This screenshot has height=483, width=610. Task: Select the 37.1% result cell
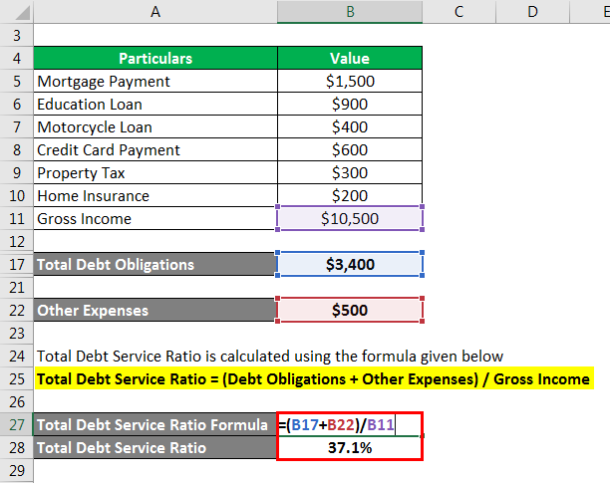[350, 447]
